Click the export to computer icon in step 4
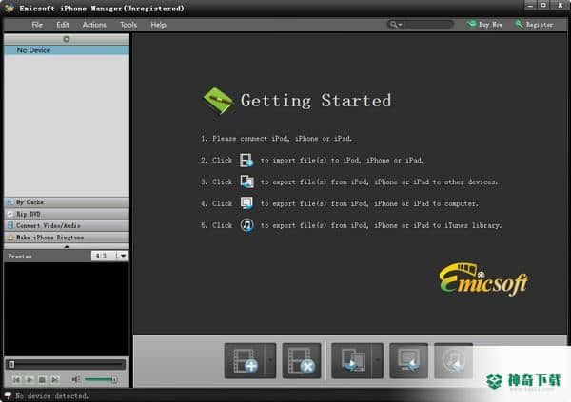Image resolution: width=571 pixels, height=402 pixels. [x=246, y=203]
